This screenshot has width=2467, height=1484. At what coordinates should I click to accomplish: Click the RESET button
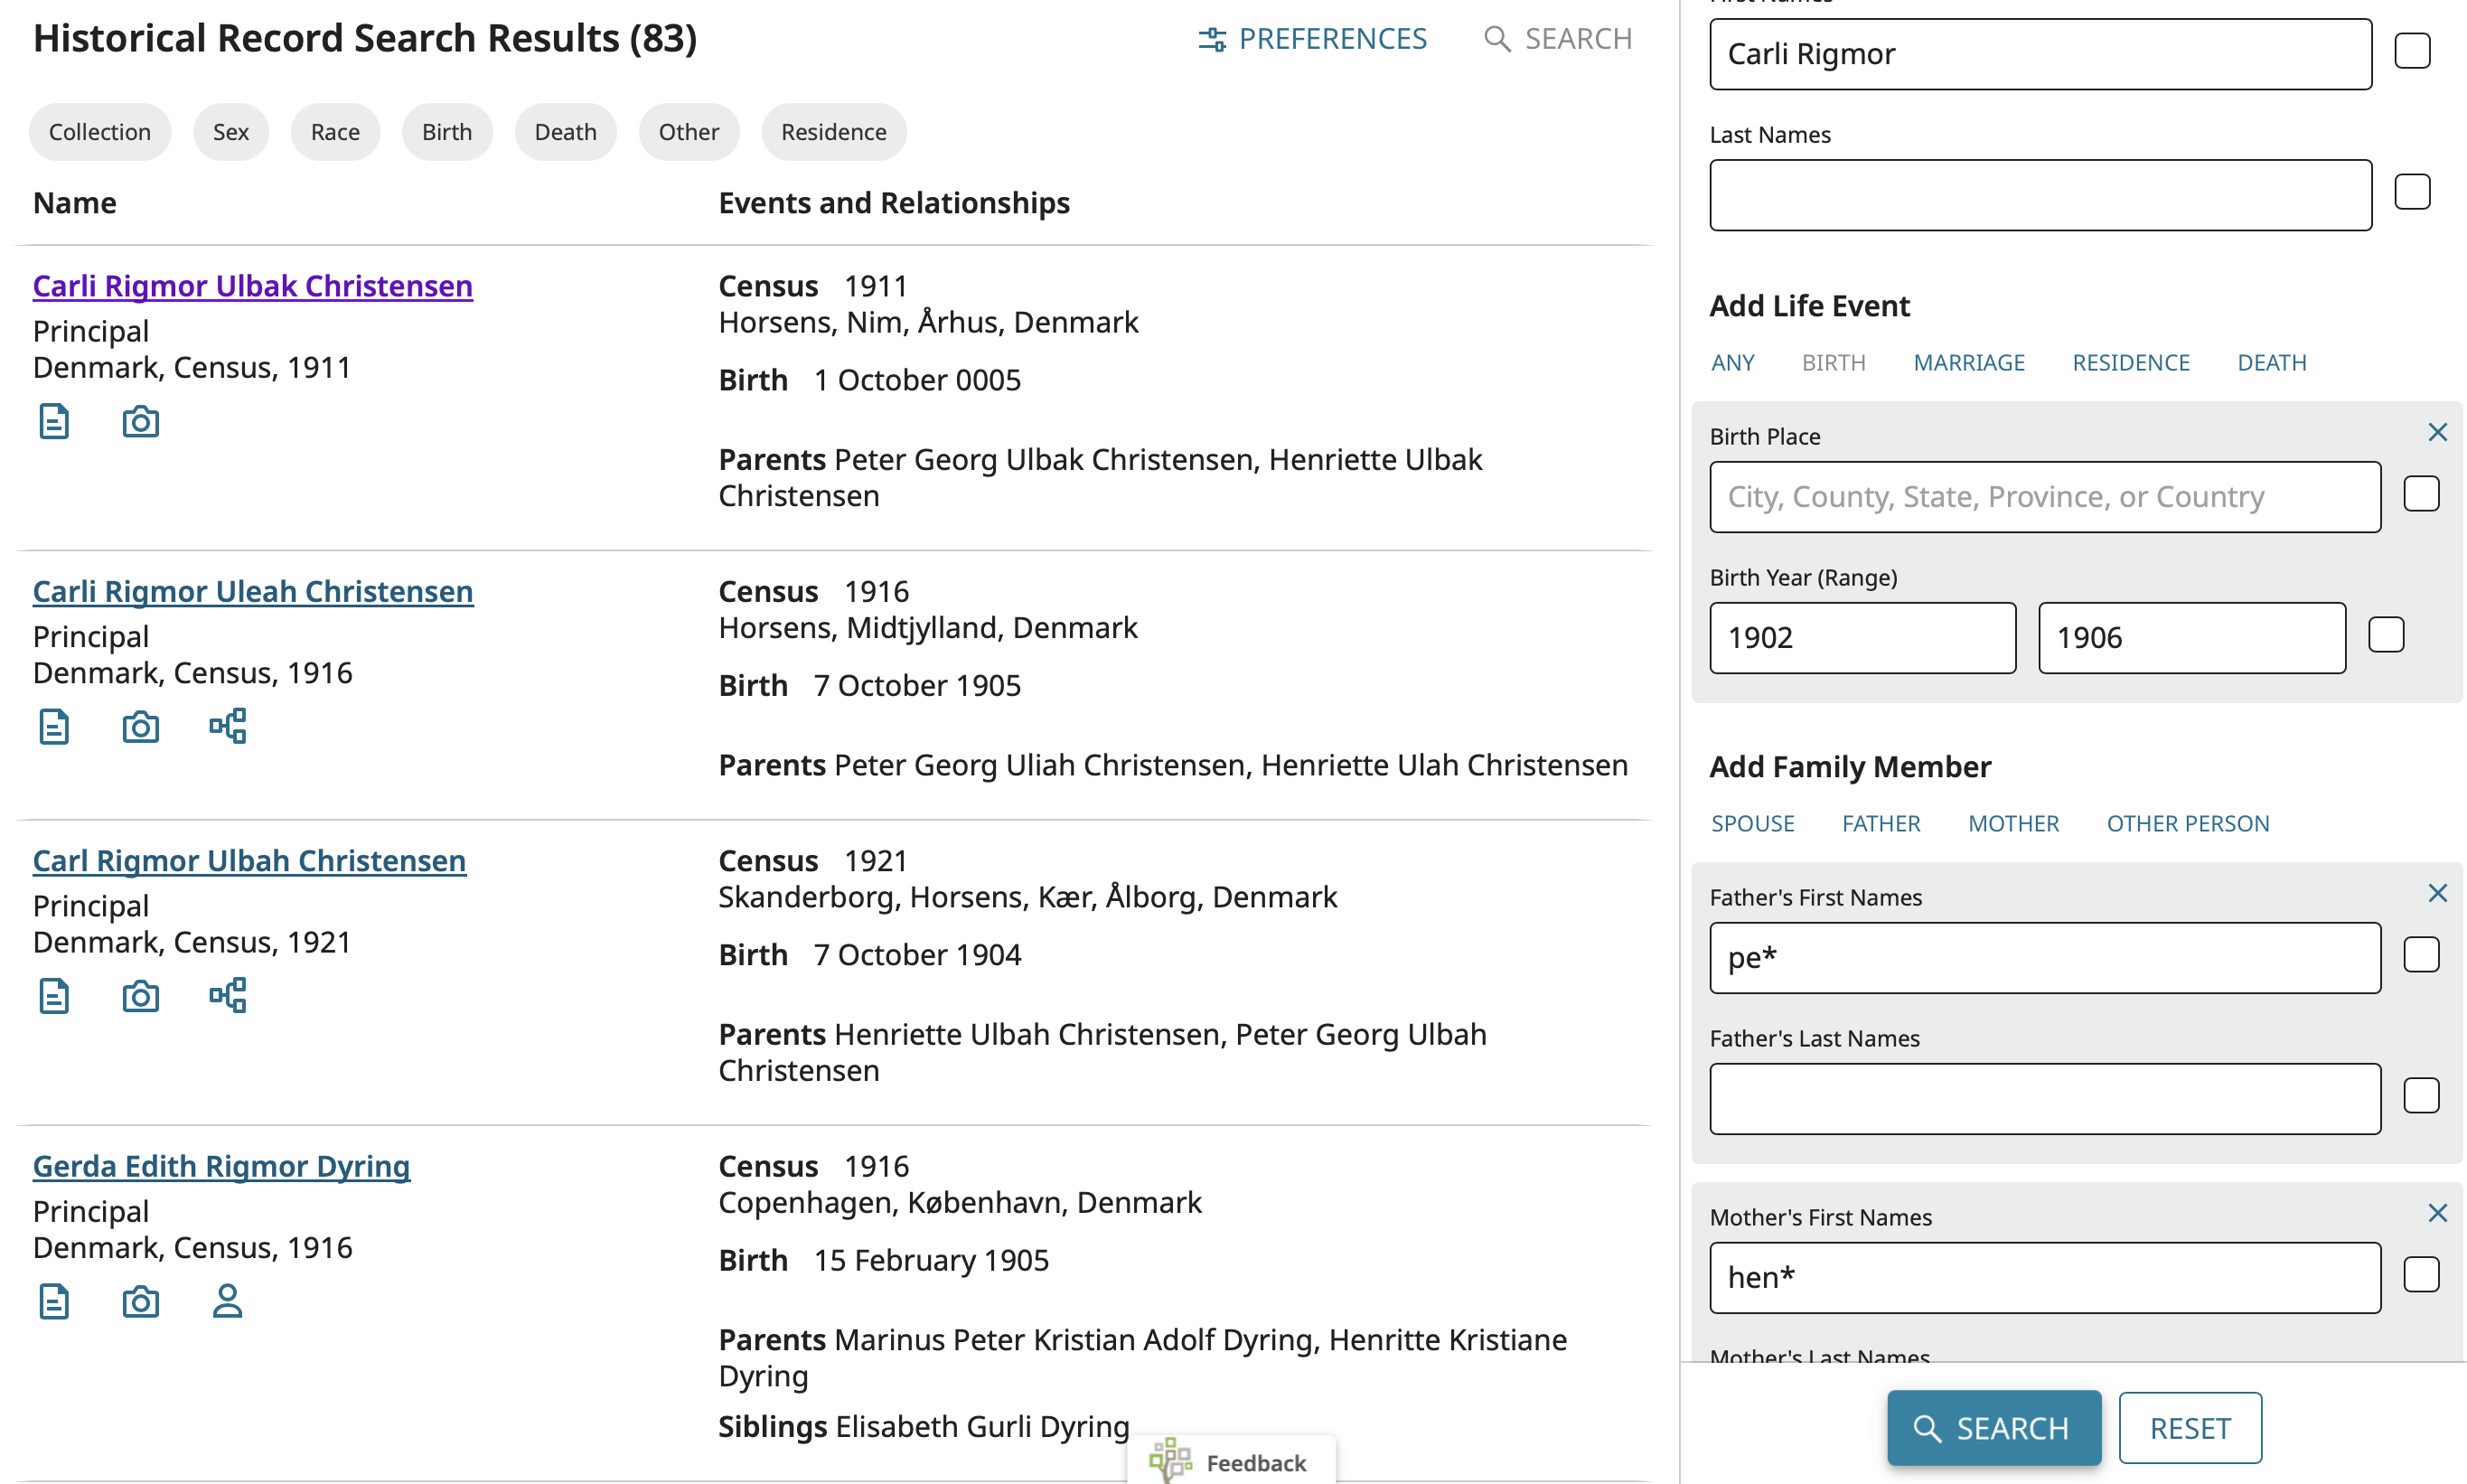coord(2188,1427)
